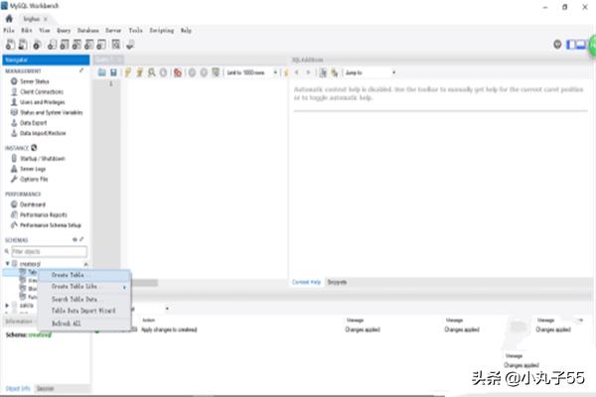Execute statement under cursor icon
Image resolution: width=596 pixels, height=397 pixels.
[x=139, y=72]
